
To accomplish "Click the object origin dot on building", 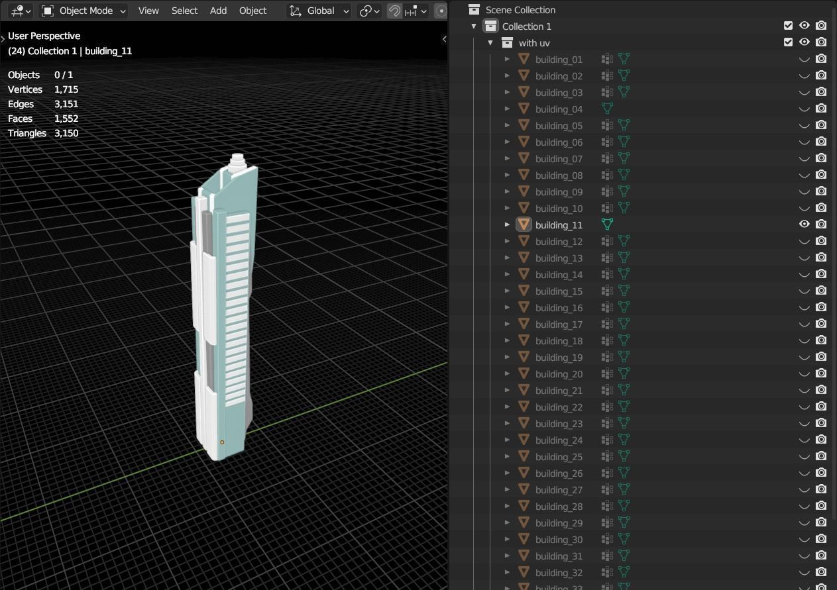I will click(222, 442).
